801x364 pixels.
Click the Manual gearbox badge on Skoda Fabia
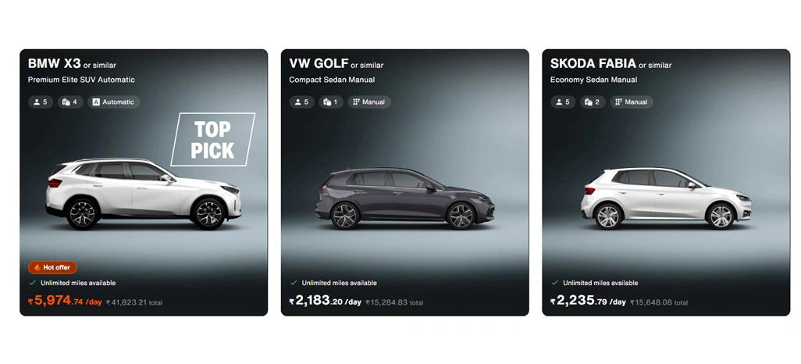[632, 102]
